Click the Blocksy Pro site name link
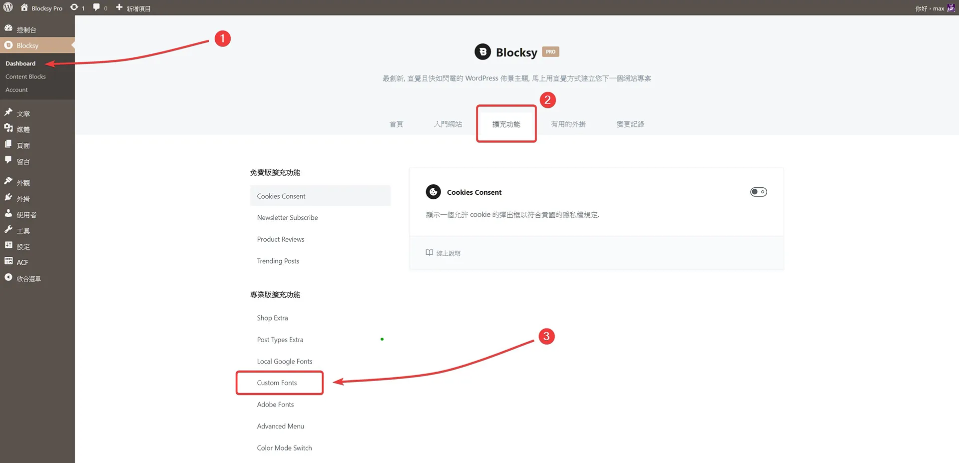The width and height of the screenshot is (959, 463). 47,8
